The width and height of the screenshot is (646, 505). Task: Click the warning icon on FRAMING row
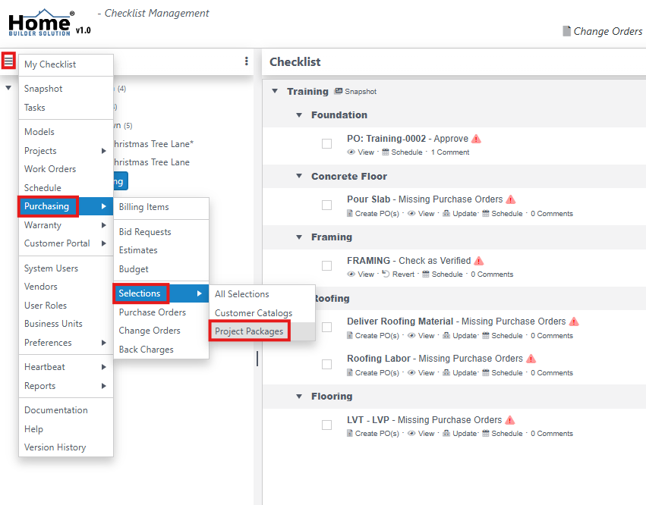click(479, 261)
